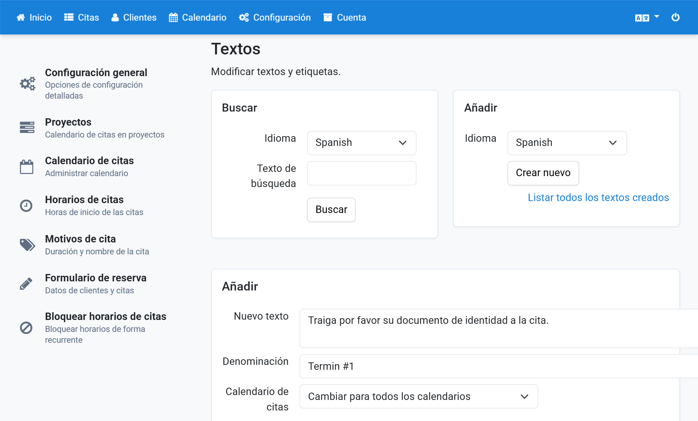This screenshot has height=421, width=698.
Task: Click the calendar icon next to Calendario
Action: (173, 18)
